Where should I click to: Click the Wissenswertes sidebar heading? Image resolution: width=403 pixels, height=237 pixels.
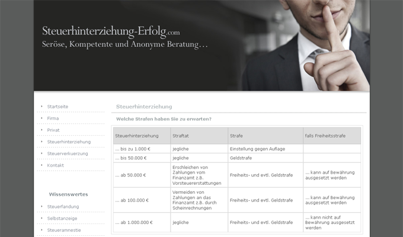point(68,194)
